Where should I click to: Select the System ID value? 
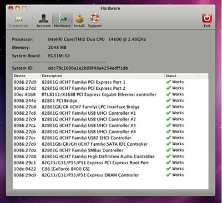(88, 68)
